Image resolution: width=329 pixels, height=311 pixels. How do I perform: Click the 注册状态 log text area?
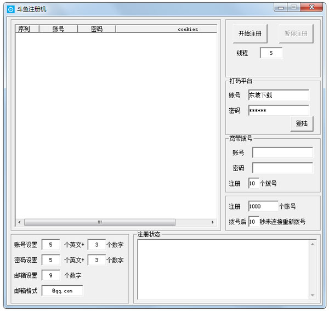point(223,269)
